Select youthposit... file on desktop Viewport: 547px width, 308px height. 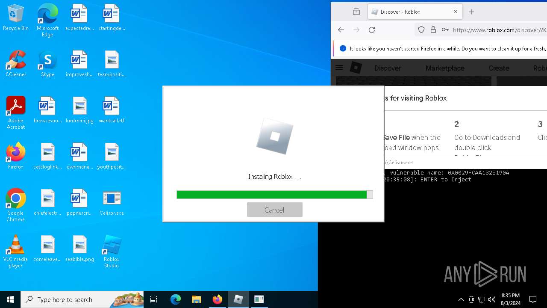click(x=112, y=156)
